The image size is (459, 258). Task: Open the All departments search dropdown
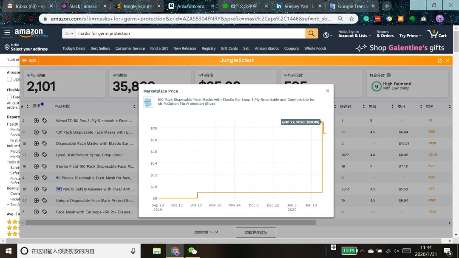coord(69,34)
